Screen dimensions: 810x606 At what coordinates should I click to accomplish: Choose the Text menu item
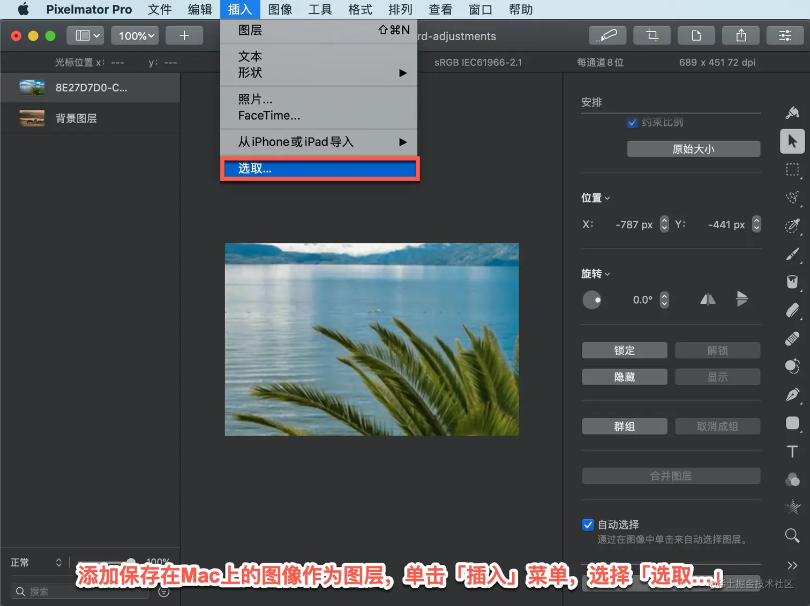pyautogui.click(x=319, y=56)
